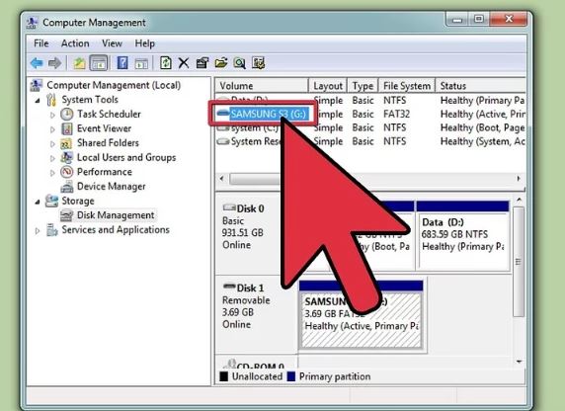Collapse the Storage tree node
The image size is (565, 411).
[x=38, y=203]
